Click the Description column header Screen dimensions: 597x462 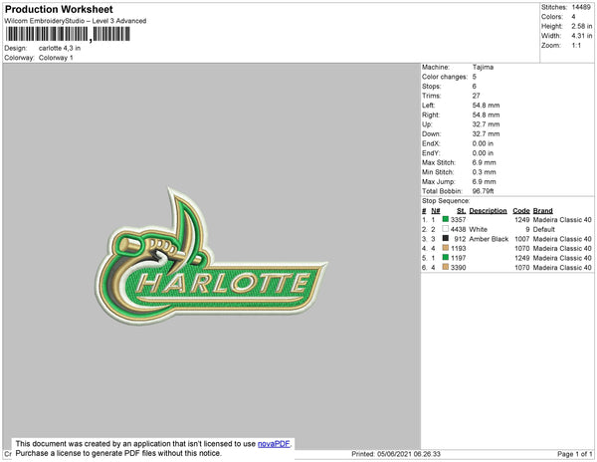point(488,211)
